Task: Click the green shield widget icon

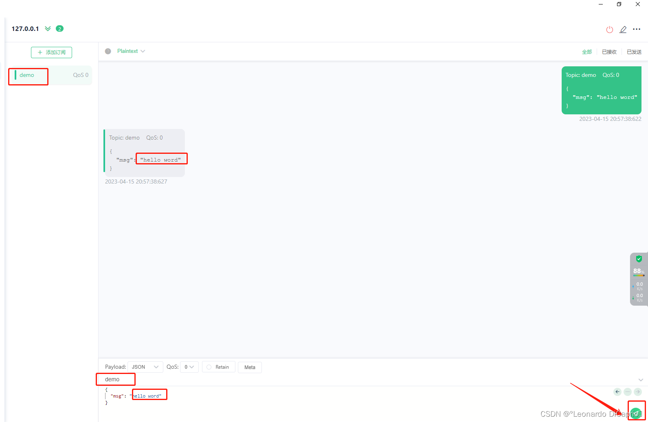Action: pyautogui.click(x=639, y=259)
